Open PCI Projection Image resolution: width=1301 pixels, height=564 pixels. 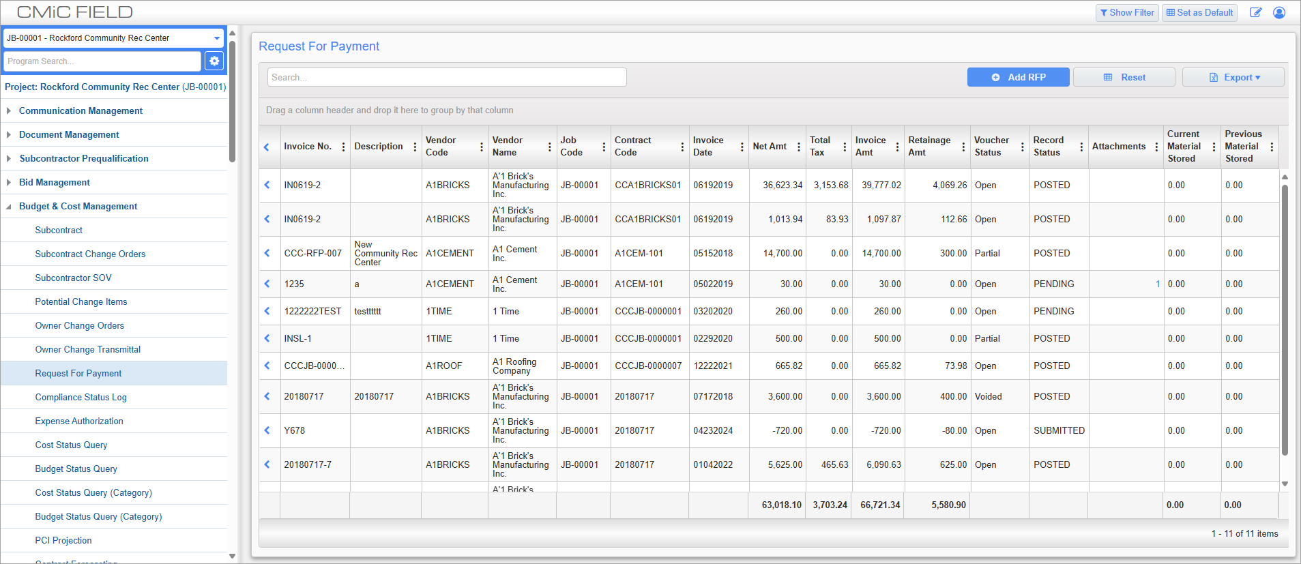[63, 540]
